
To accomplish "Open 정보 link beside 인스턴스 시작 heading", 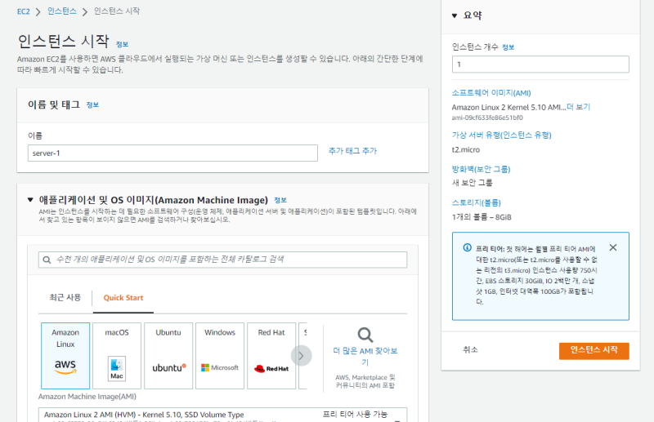I will pyautogui.click(x=122, y=44).
